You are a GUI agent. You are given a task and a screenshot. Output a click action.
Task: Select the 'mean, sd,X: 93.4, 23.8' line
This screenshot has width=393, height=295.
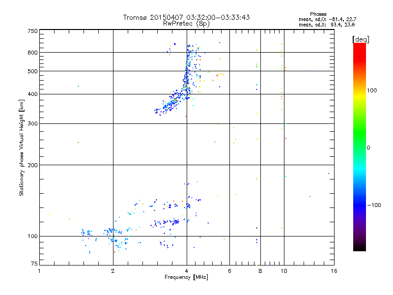(327, 25)
